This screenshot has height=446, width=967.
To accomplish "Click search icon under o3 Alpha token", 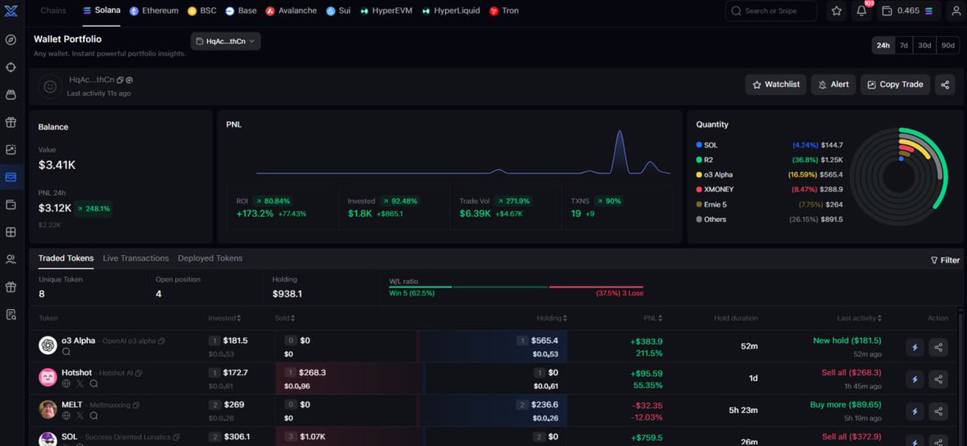I will click(66, 352).
